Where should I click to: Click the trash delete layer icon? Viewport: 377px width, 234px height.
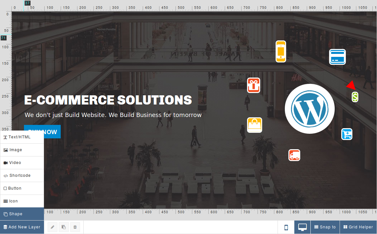click(x=75, y=227)
